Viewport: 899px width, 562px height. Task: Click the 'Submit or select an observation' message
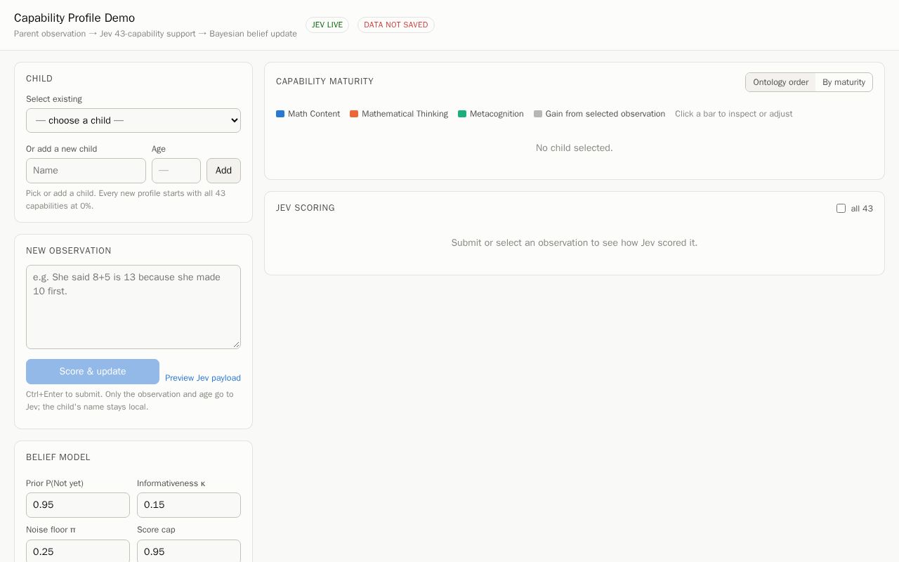(575, 243)
